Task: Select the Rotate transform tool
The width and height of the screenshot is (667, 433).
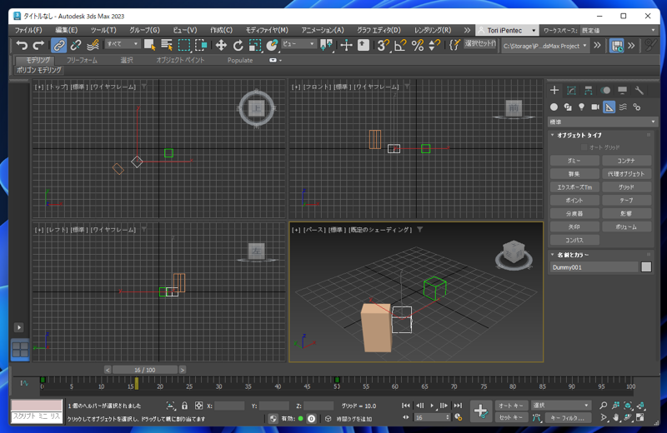Action: [238, 46]
